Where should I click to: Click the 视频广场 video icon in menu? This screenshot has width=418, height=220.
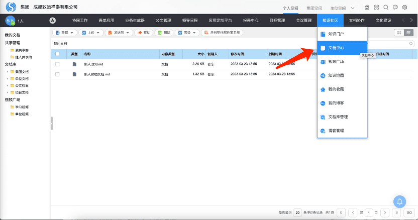323,62
